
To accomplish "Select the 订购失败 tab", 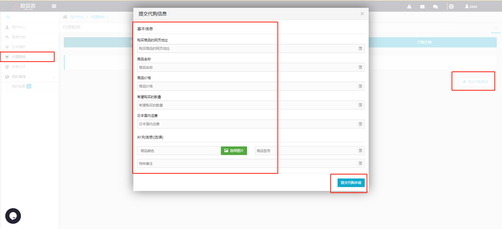I will [x=424, y=42].
